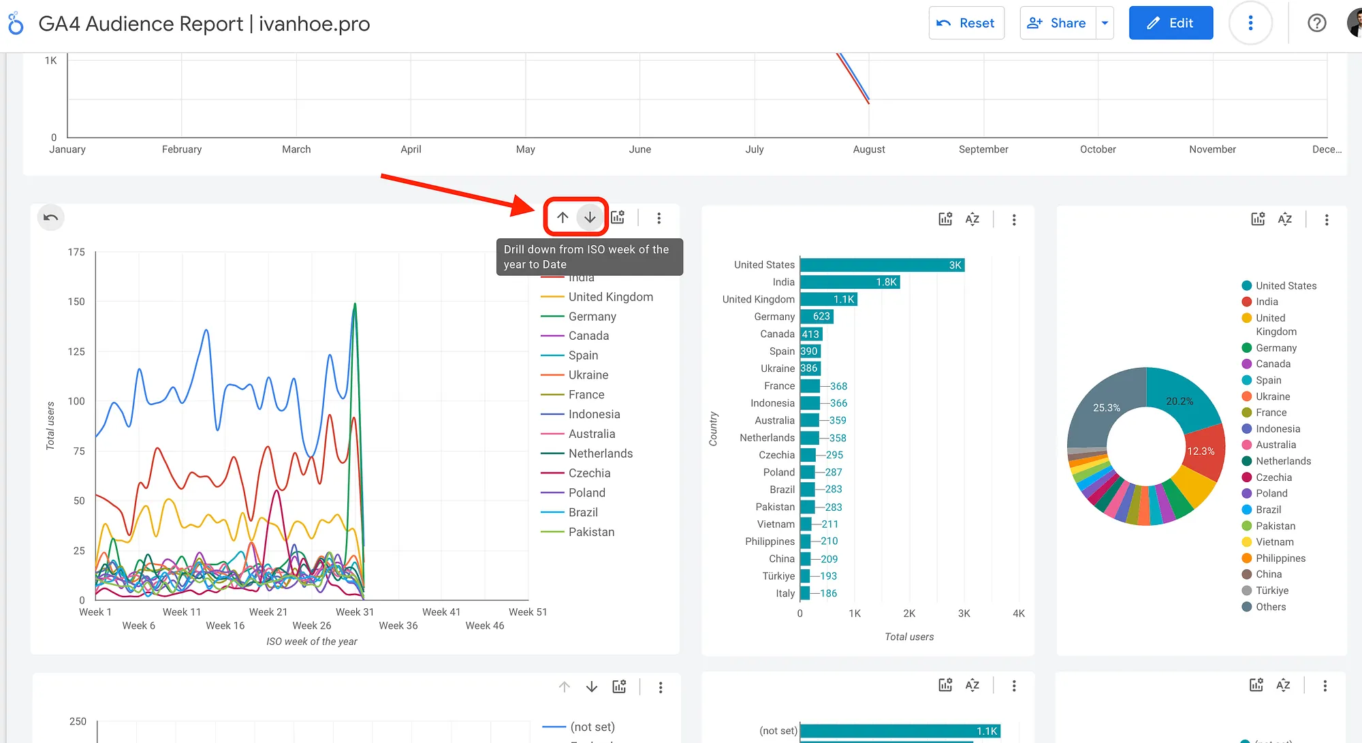The width and height of the screenshot is (1362, 743).
Task: Toggle Others entry in donut chart legend
Action: click(1271, 607)
